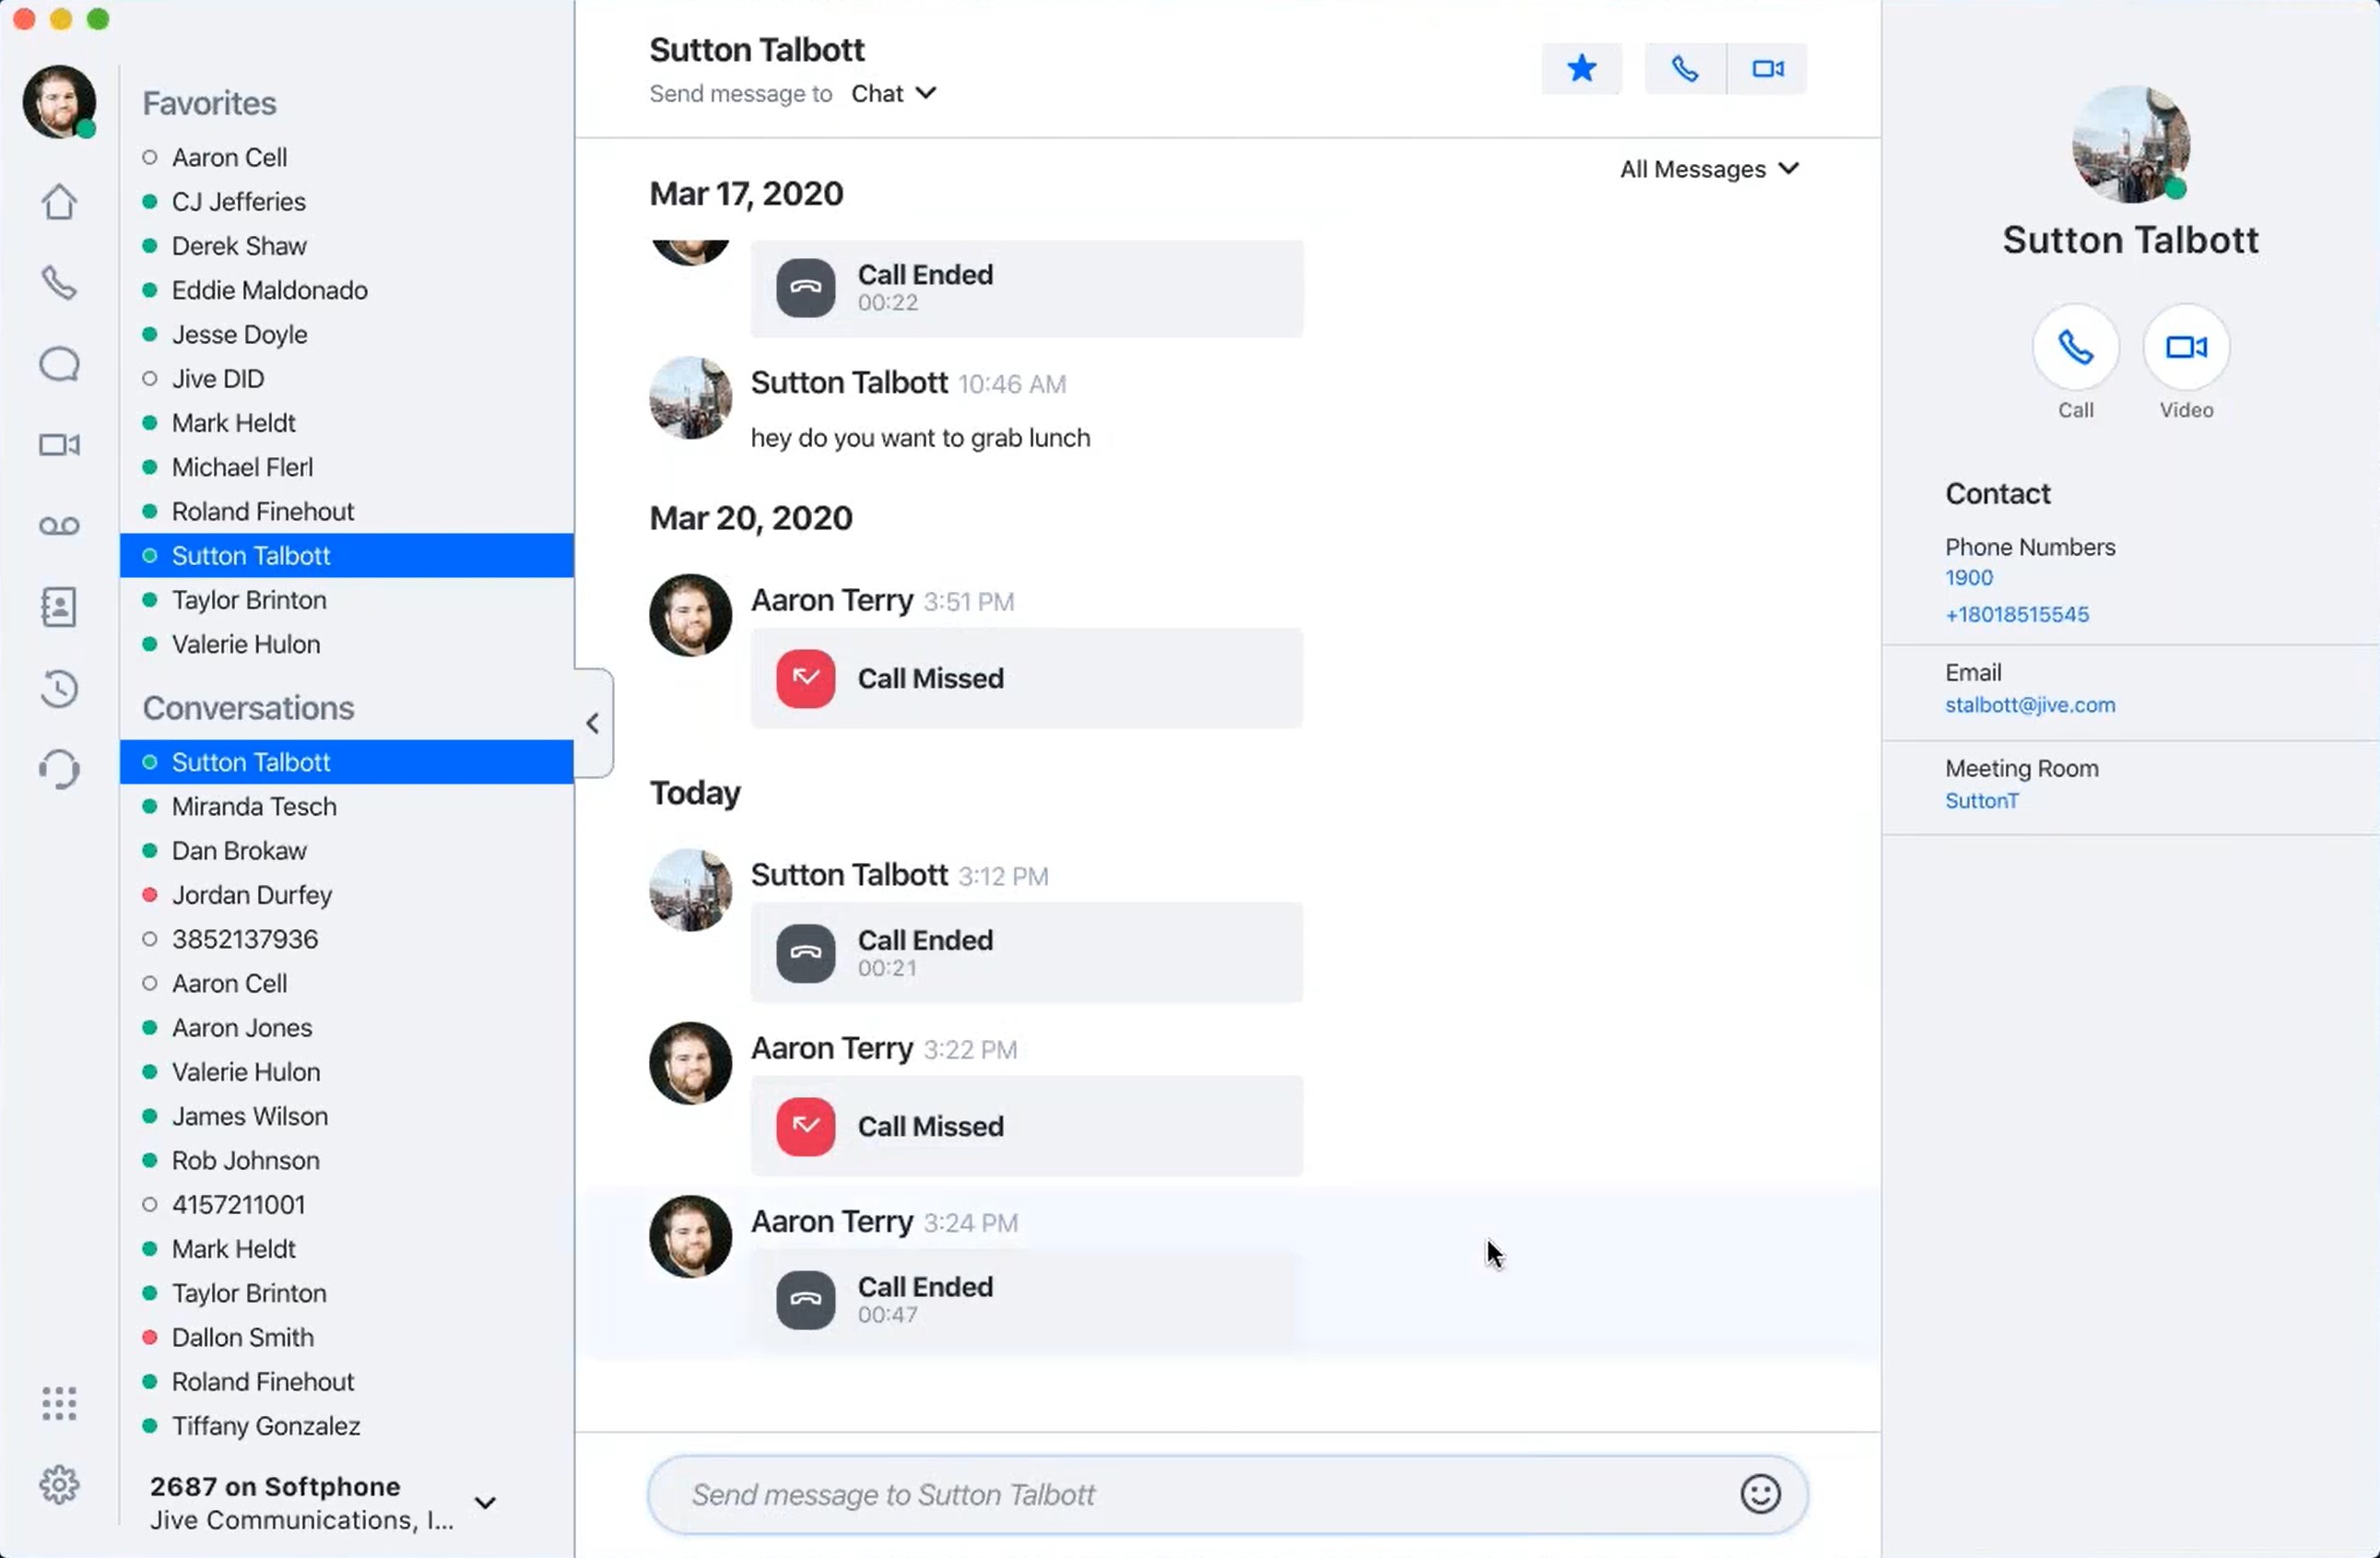Image resolution: width=2380 pixels, height=1558 pixels.
Task: Click the phone call icon in toolbar
Action: point(1679,68)
